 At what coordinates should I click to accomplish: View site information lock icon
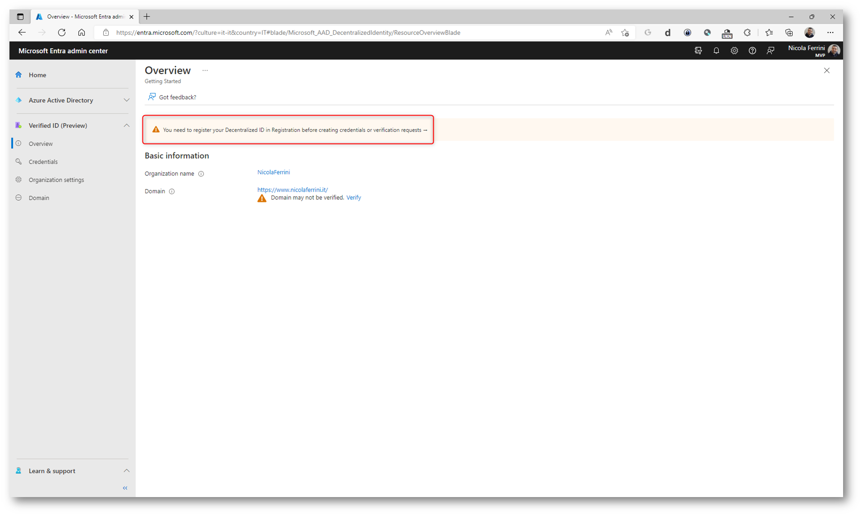click(106, 32)
